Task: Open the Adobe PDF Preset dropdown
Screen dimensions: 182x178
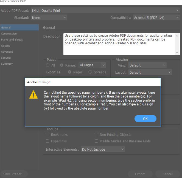Action: coord(105,10)
